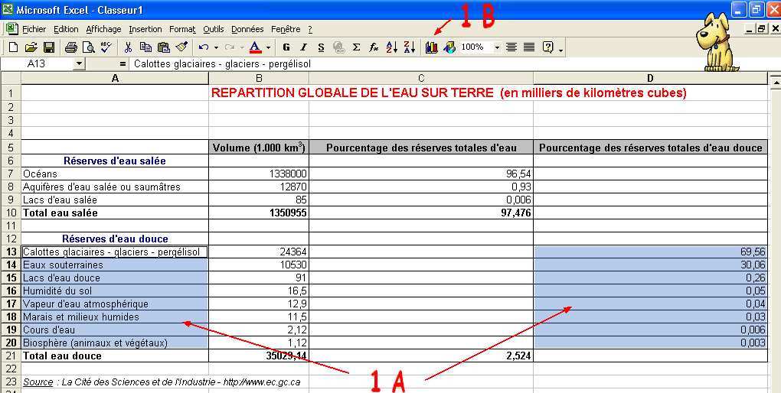
Task: Select column D header
Action: click(x=650, y=78)
